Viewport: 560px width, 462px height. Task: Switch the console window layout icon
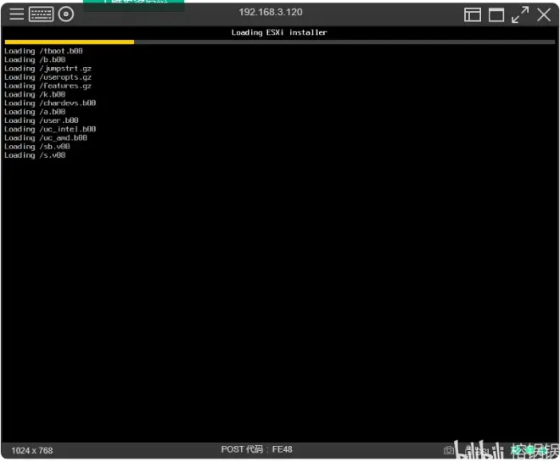[472, 15]
